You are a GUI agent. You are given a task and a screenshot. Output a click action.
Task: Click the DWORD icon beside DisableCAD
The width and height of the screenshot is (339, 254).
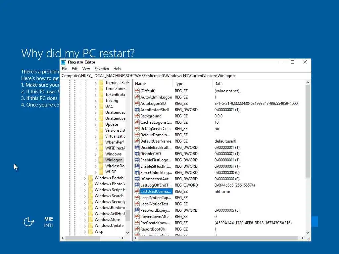tap(137, 153)
